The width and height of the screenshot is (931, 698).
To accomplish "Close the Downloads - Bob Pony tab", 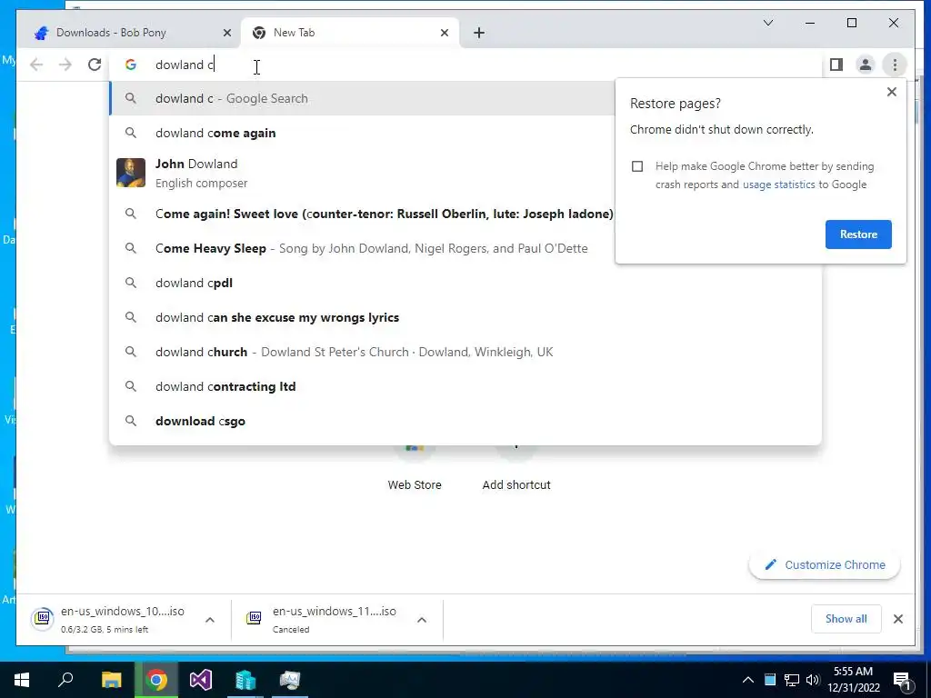I will point(226,33).
